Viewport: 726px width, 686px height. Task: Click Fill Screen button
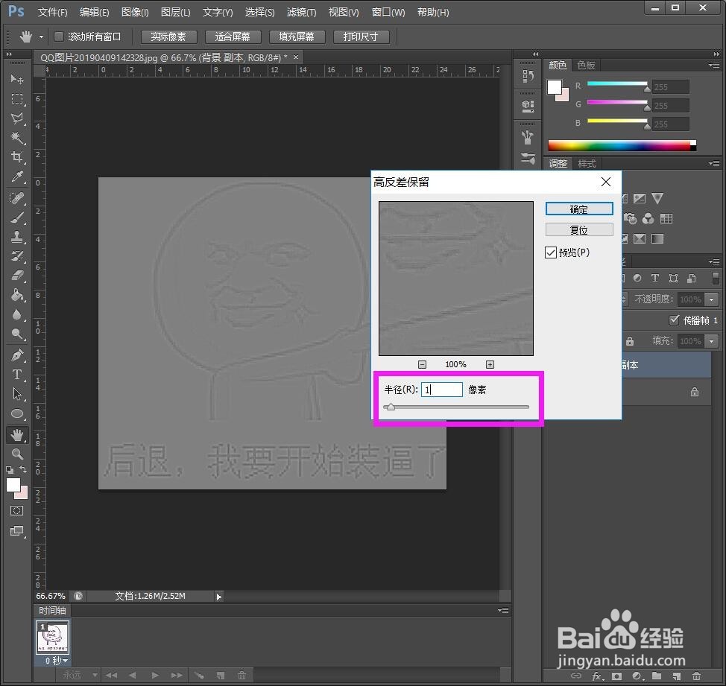pos(297,36)
